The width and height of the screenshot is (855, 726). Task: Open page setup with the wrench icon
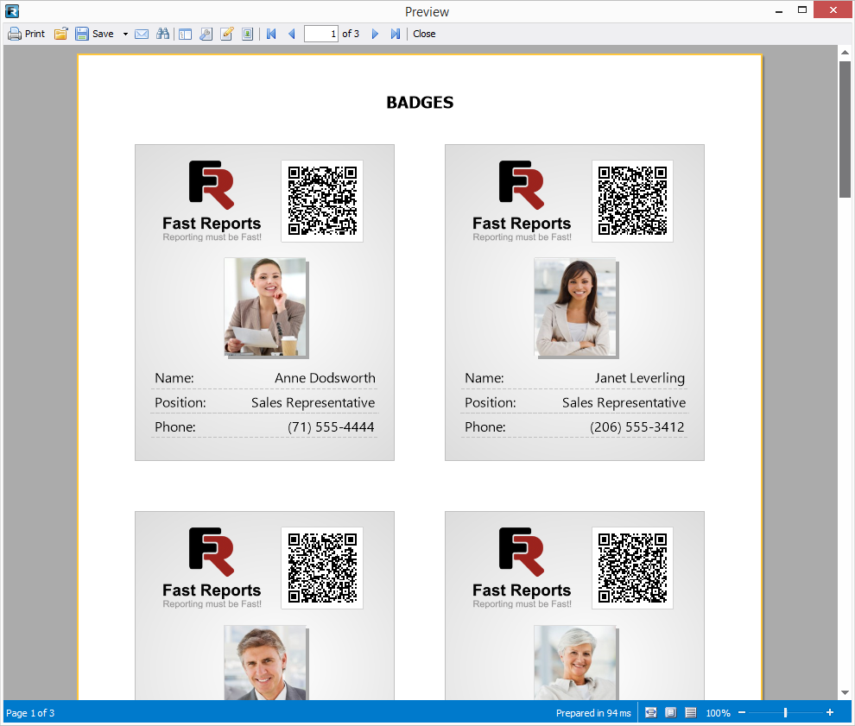[206, 34]
